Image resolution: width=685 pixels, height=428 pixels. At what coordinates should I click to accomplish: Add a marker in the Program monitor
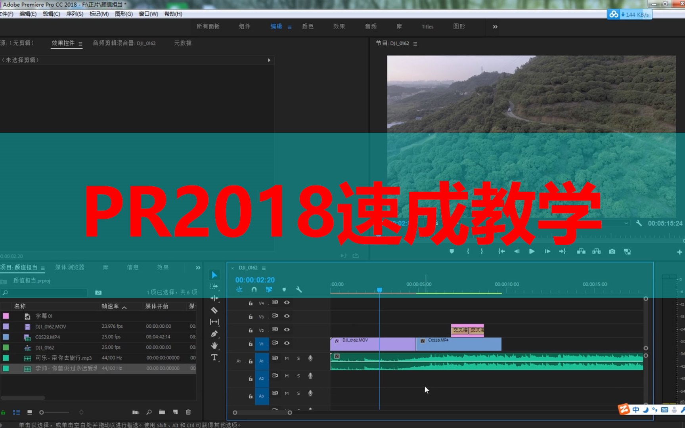452,251
